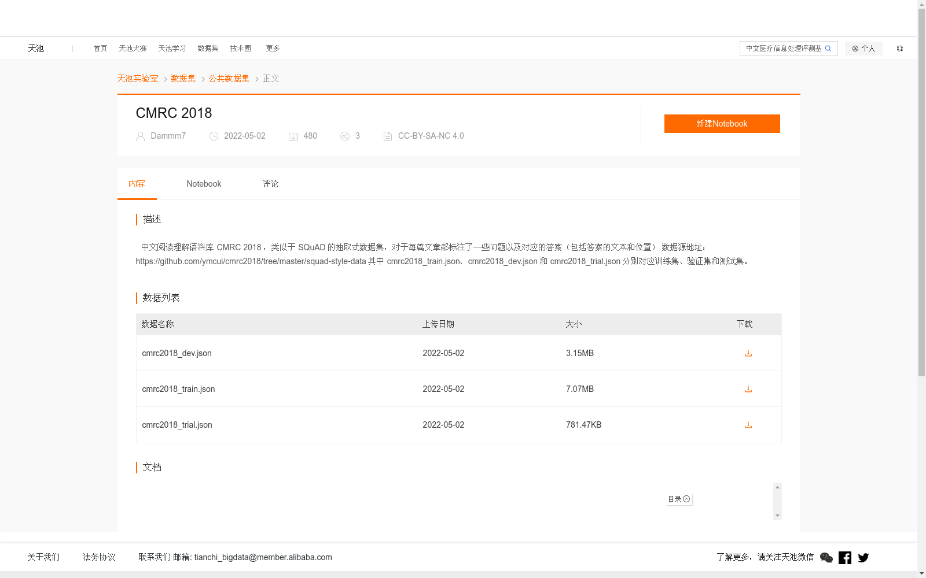Image resolution: width=926 pixels, height=578 pixels.
Task: Open 数据集 in top navigation
Action: [x=208, y=49]
